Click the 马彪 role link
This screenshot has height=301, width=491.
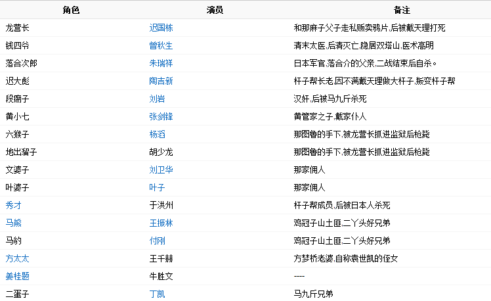13,223
